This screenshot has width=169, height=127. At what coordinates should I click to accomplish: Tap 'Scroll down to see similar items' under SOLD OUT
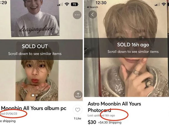click(35, 53)
